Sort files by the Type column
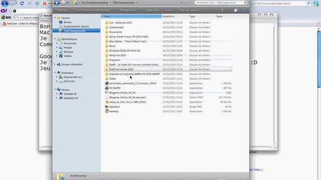The height and width of the screenshot is (180, 321). (202, 16)
